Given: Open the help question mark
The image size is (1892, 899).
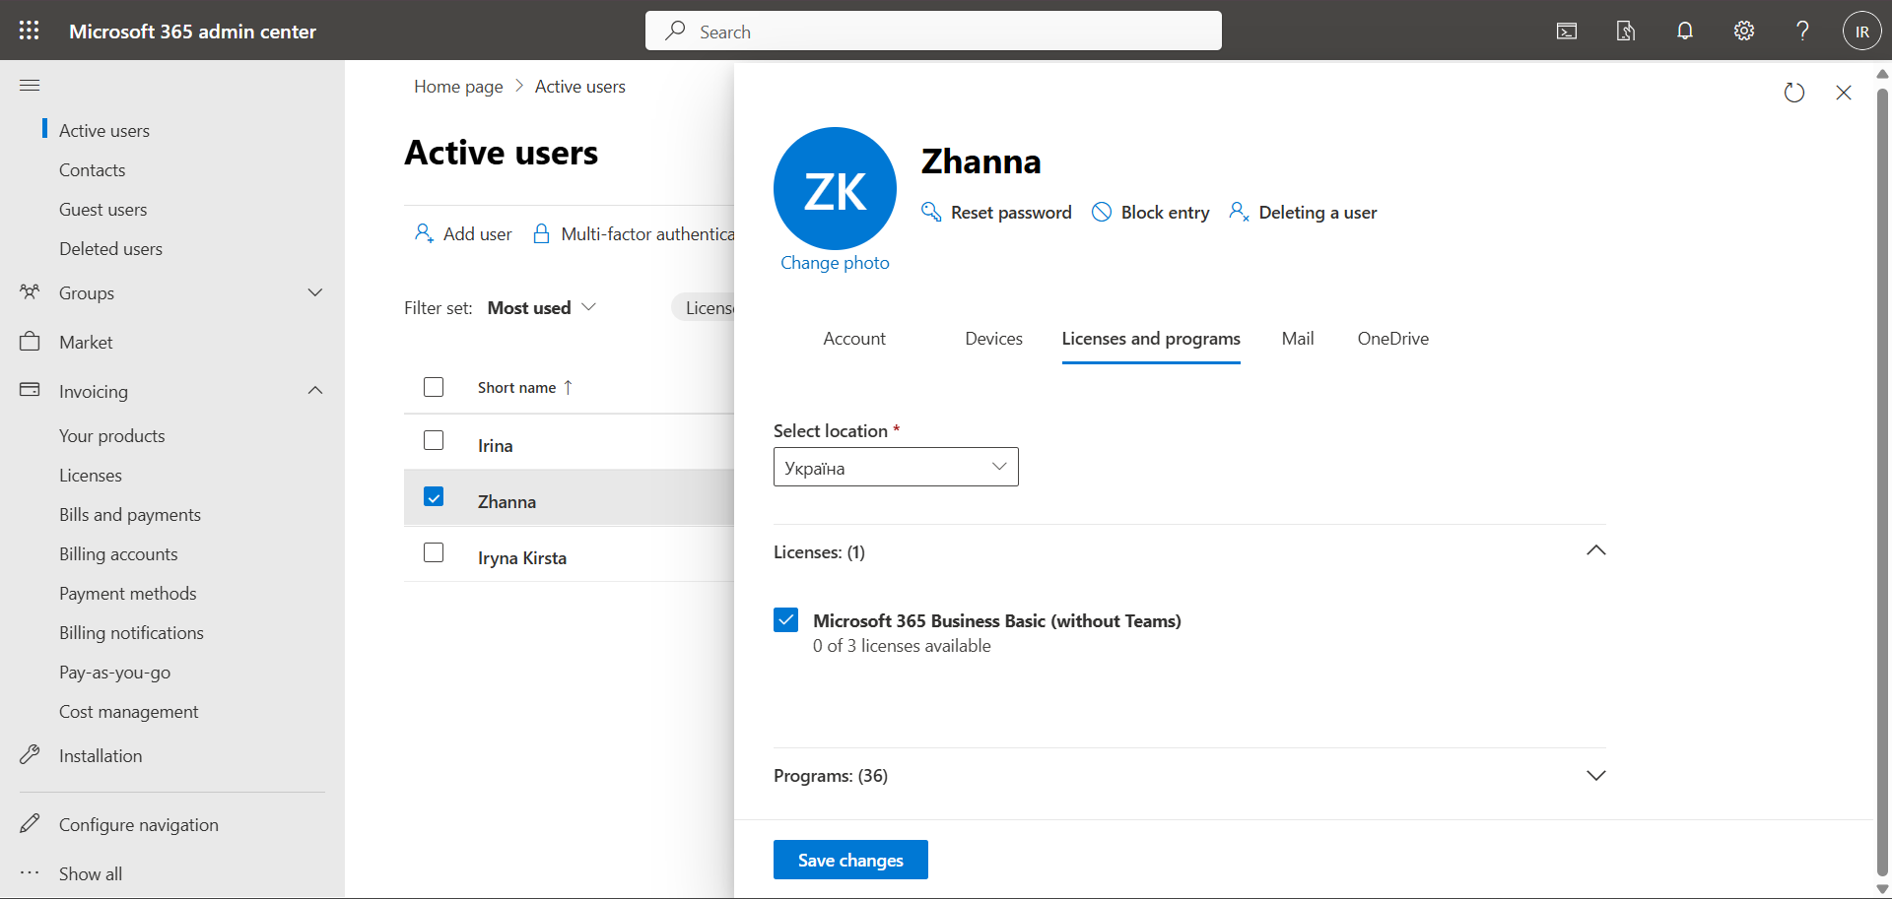Looking at the screenshot, I should coord(1802,32).
